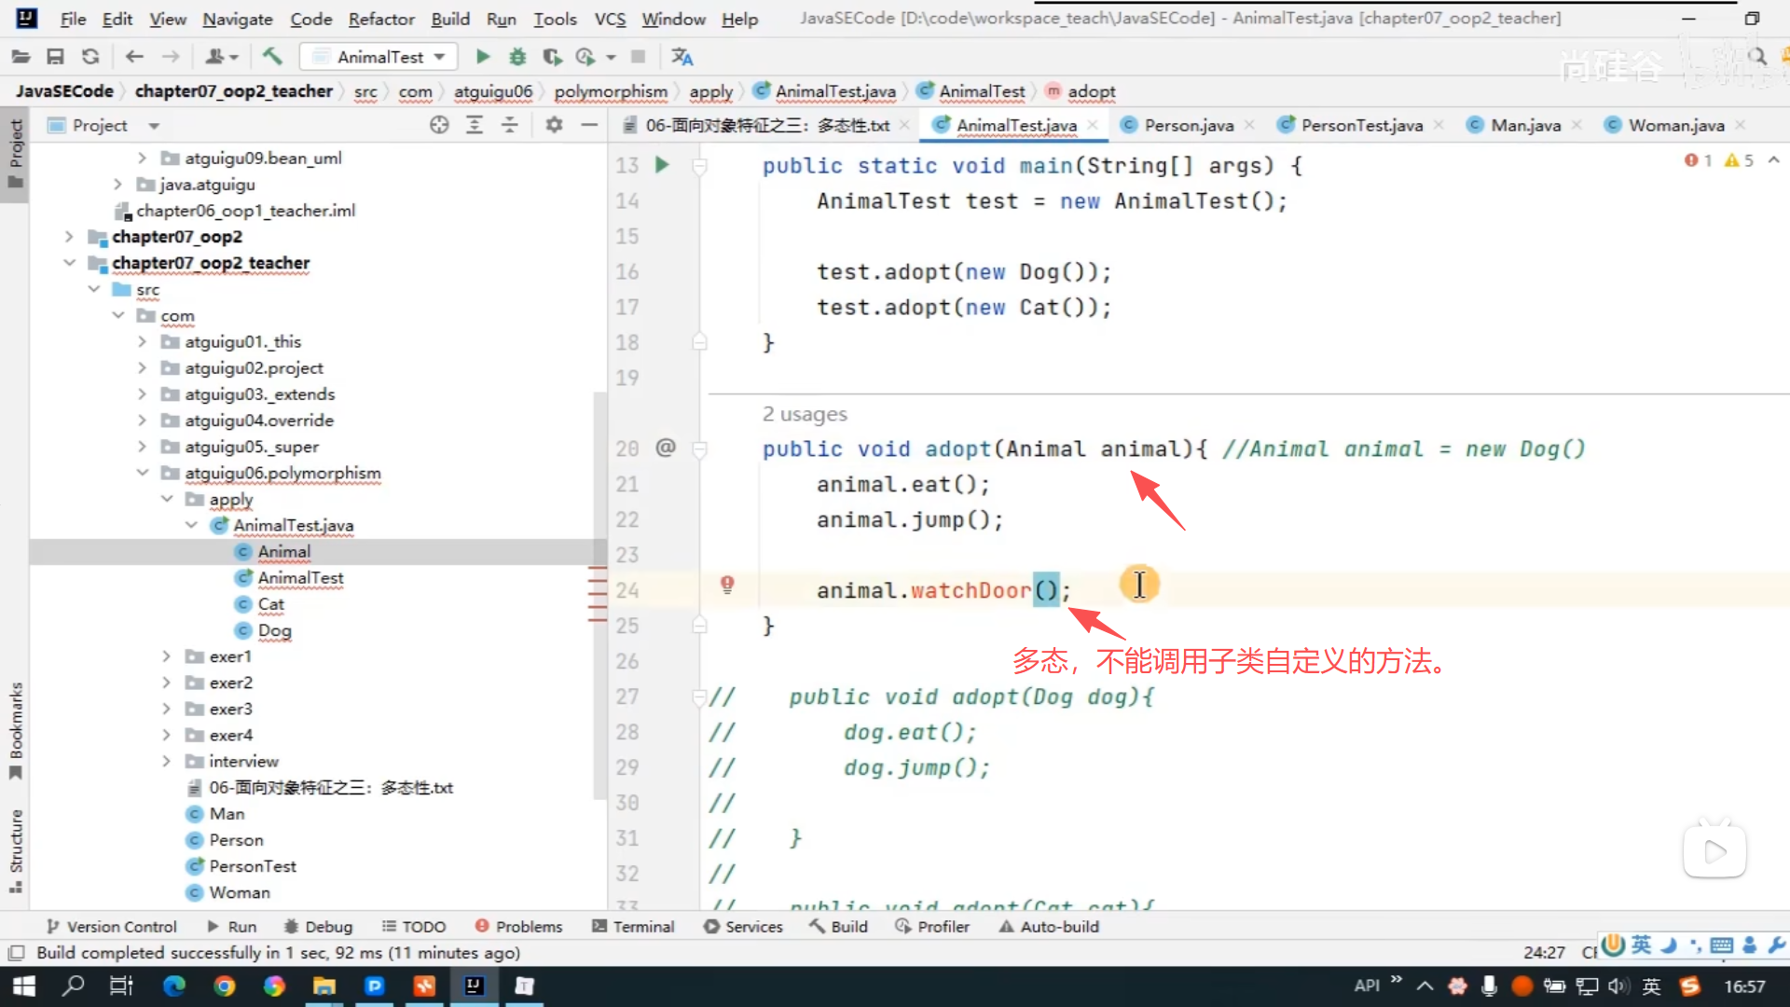1790x1007 pixels.
Task: Toggle Bookmarks tool window sidebar button
Action: [16, 730]
